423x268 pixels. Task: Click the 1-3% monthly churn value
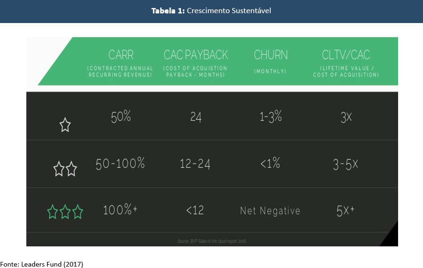click(x=271, y=117)
